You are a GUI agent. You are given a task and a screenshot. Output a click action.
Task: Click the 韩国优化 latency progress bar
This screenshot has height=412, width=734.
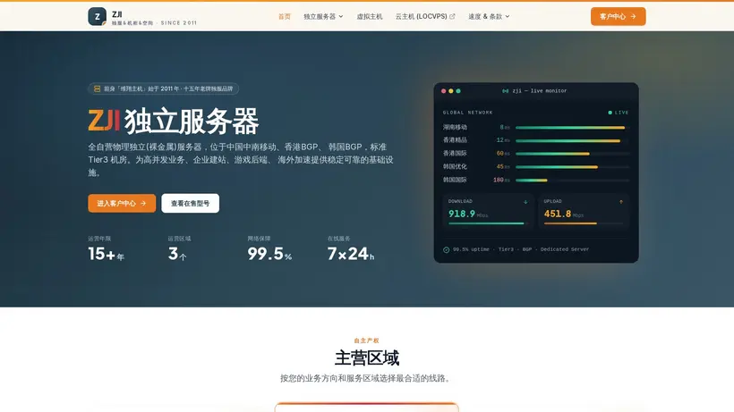click(x=573, y=167)
